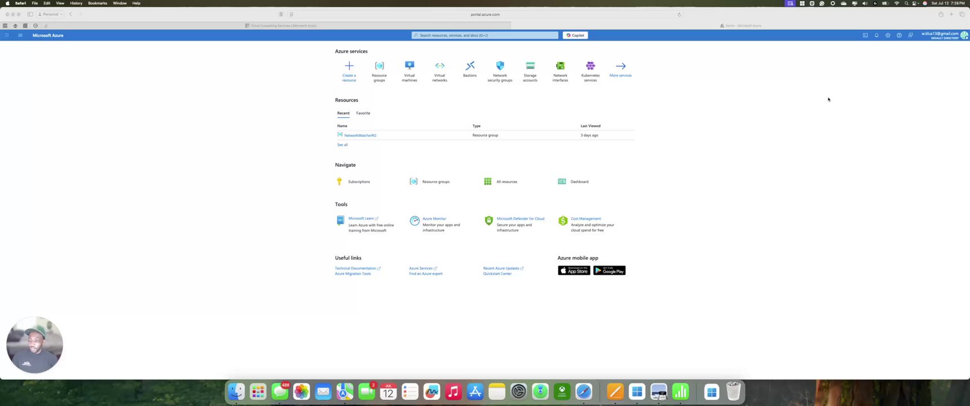Screen dimensions: 970x406
Task: Click Last Viewed column header
Action: 590,126
